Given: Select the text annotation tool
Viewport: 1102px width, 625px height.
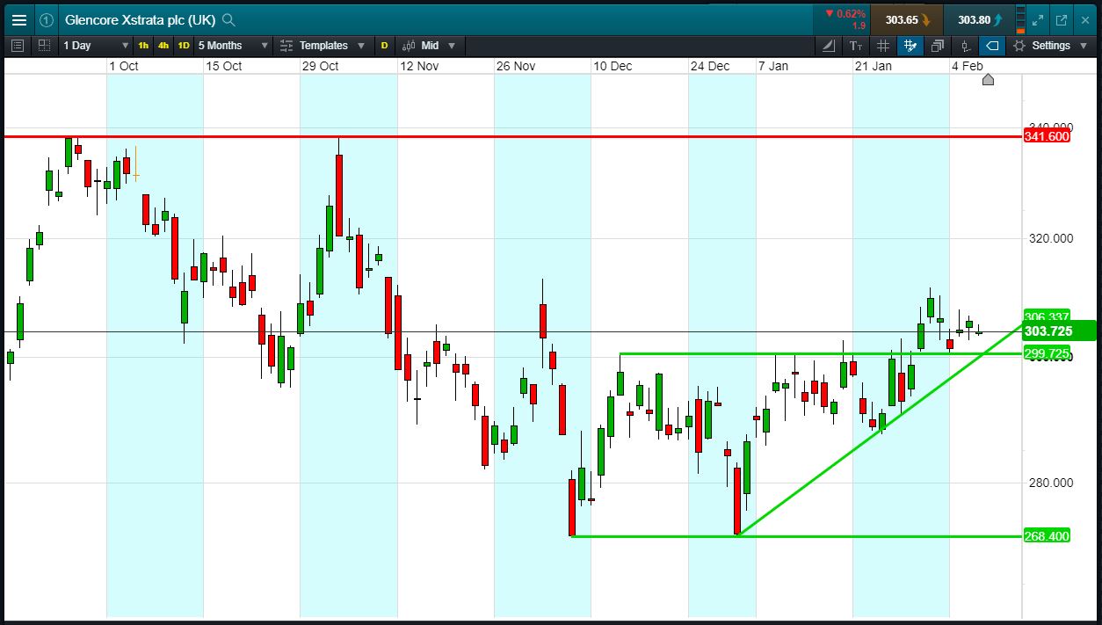Looking at the screenshot, I should tap(856, 45).
